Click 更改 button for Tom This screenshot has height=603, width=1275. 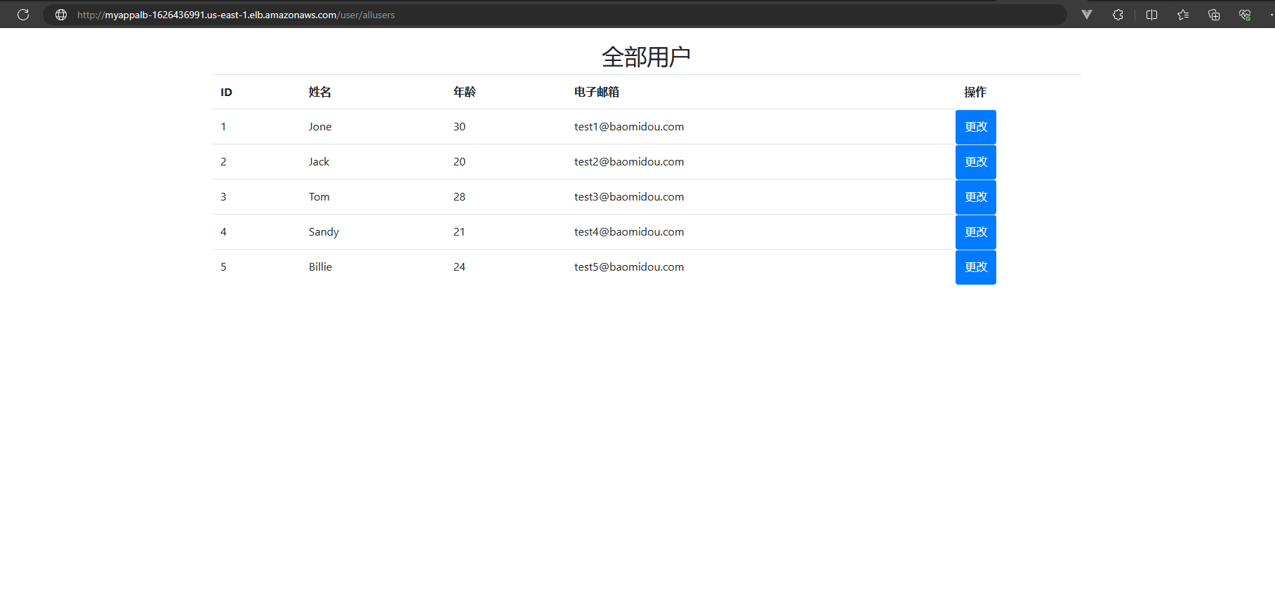976,197
